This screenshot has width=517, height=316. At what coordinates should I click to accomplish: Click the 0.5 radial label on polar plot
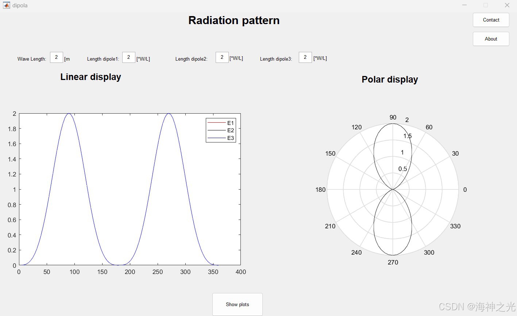[402, 169]
